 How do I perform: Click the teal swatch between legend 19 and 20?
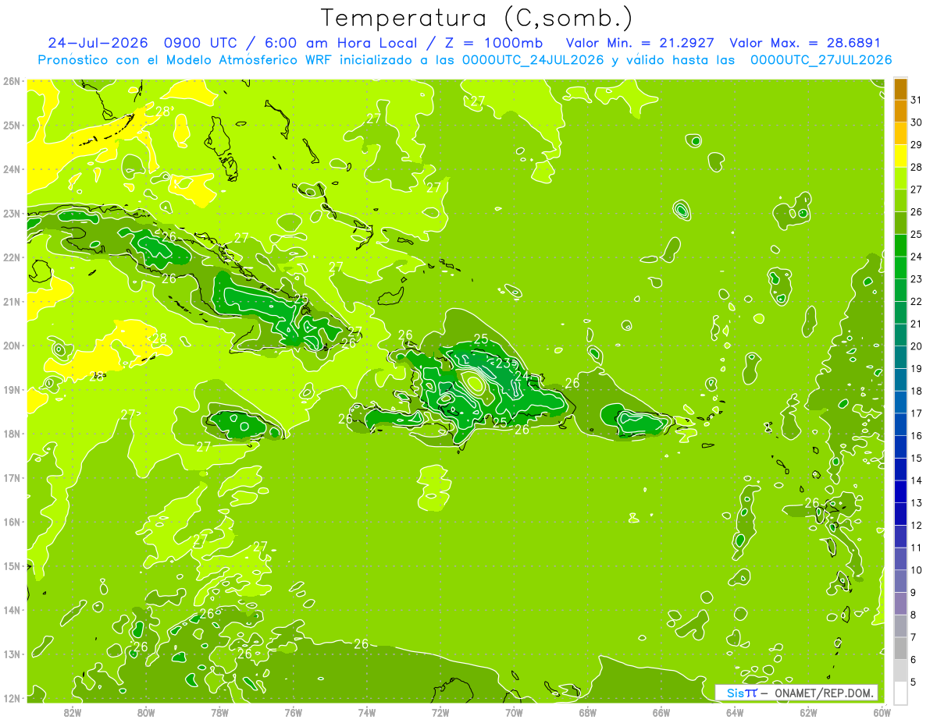[900, 357]
